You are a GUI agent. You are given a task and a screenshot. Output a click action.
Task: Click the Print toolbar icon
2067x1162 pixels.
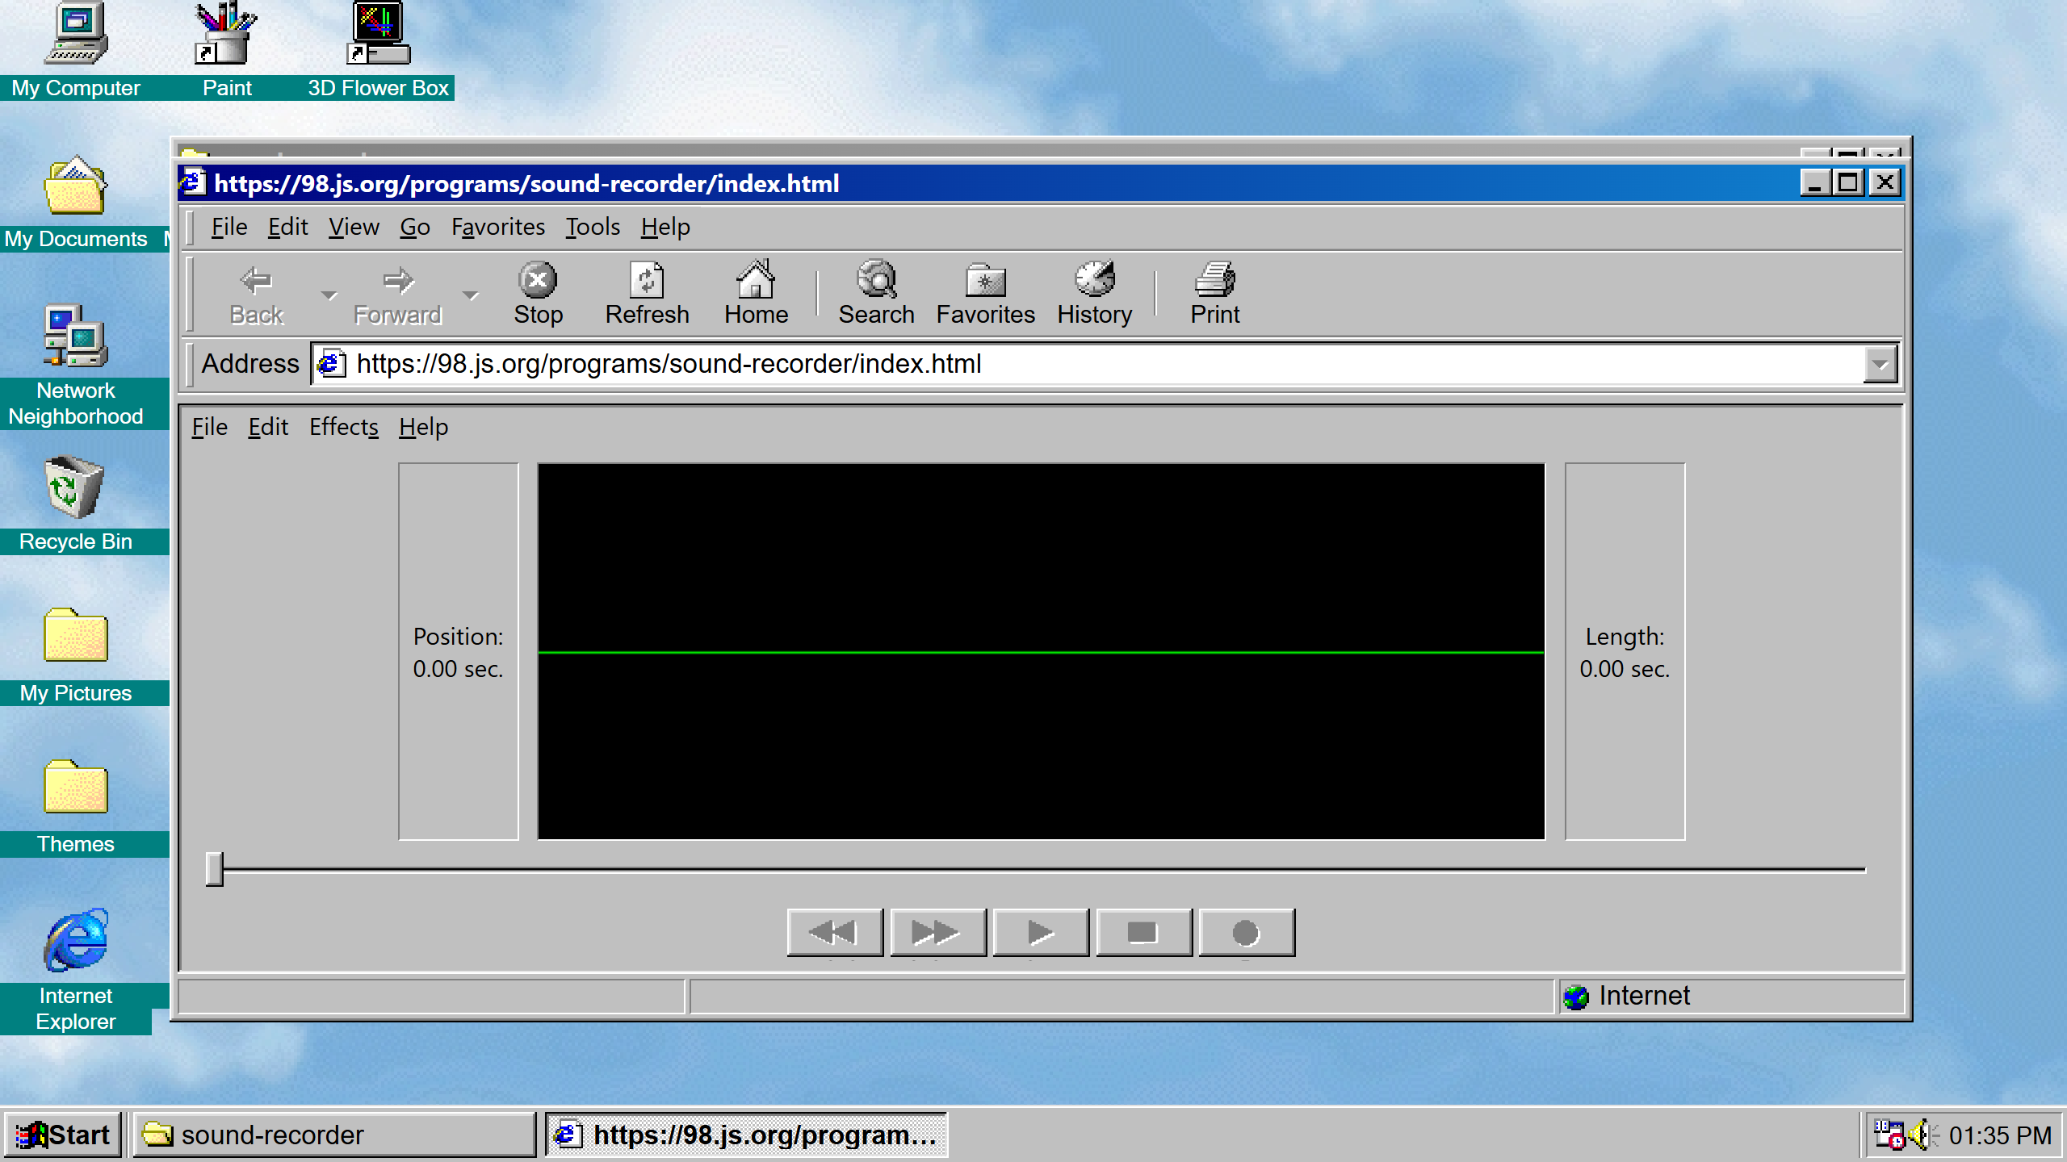[1214, 294]
